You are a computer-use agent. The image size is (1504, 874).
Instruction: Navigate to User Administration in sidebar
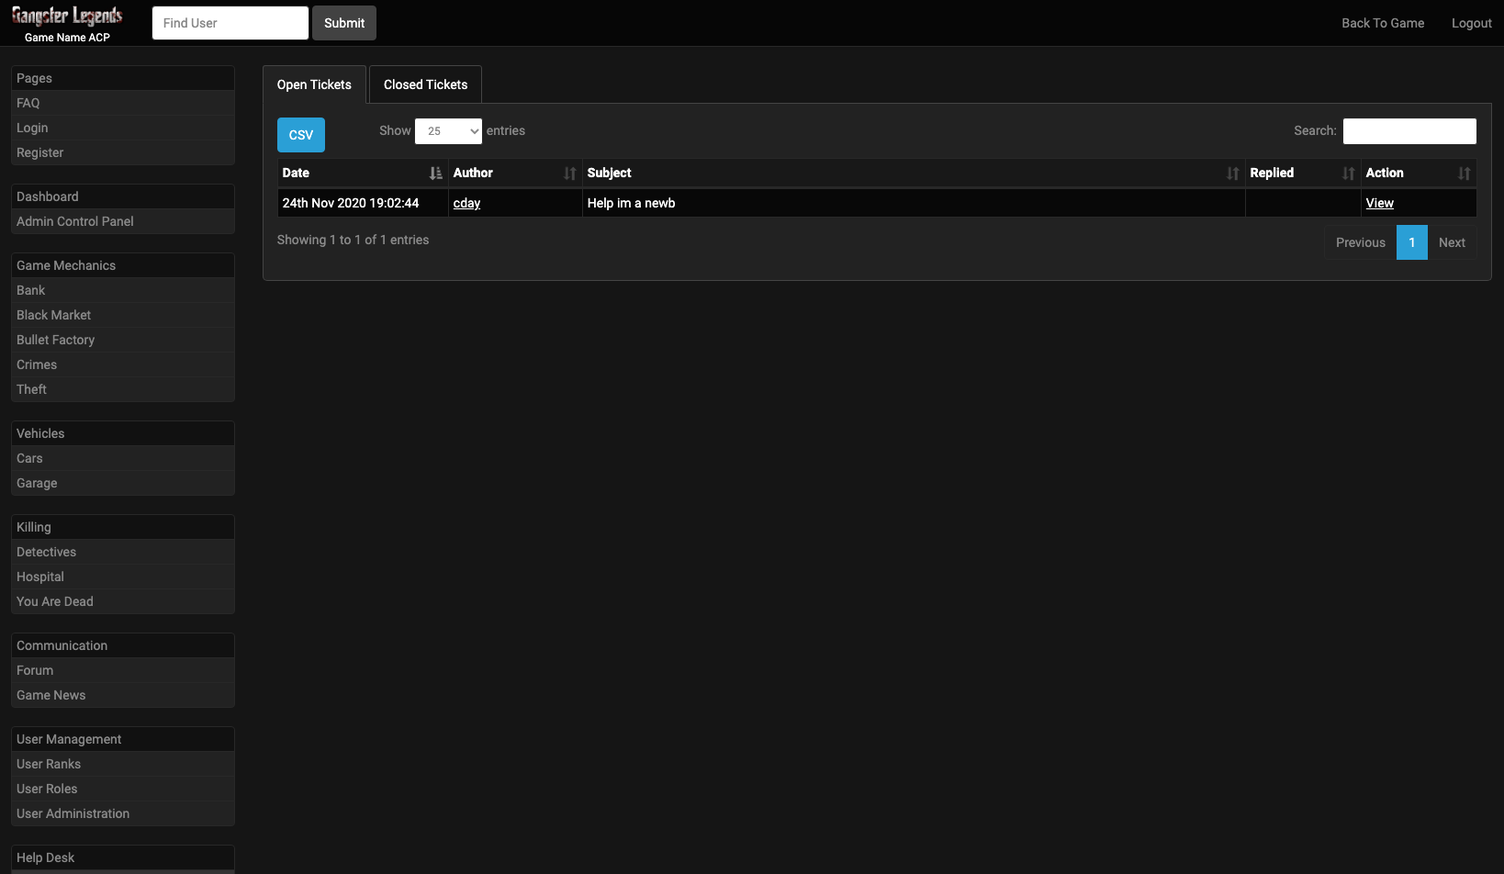click(x=73, y=813)
